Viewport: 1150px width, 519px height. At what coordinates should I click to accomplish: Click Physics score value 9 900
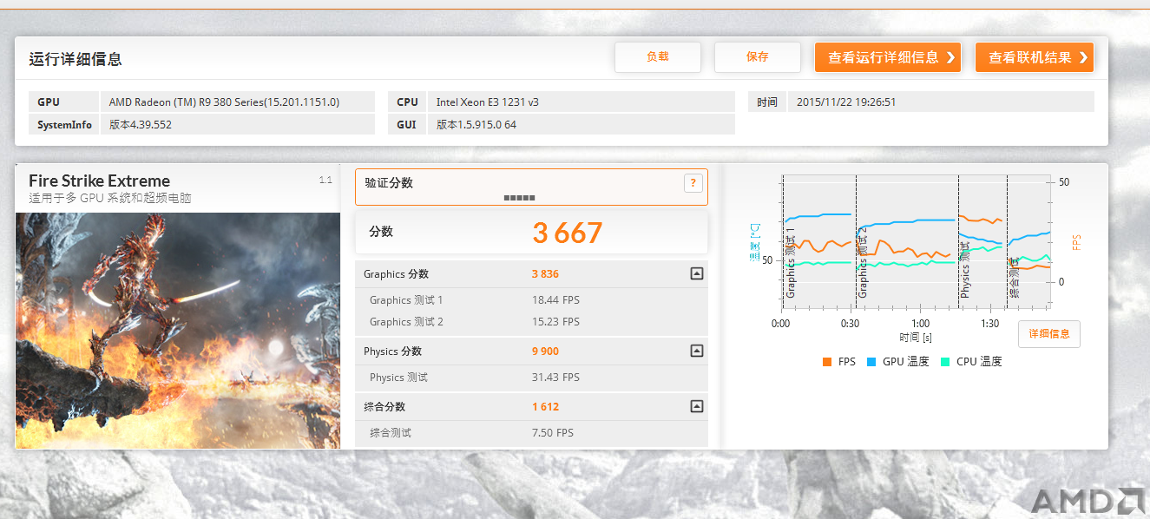click(545, 351)
